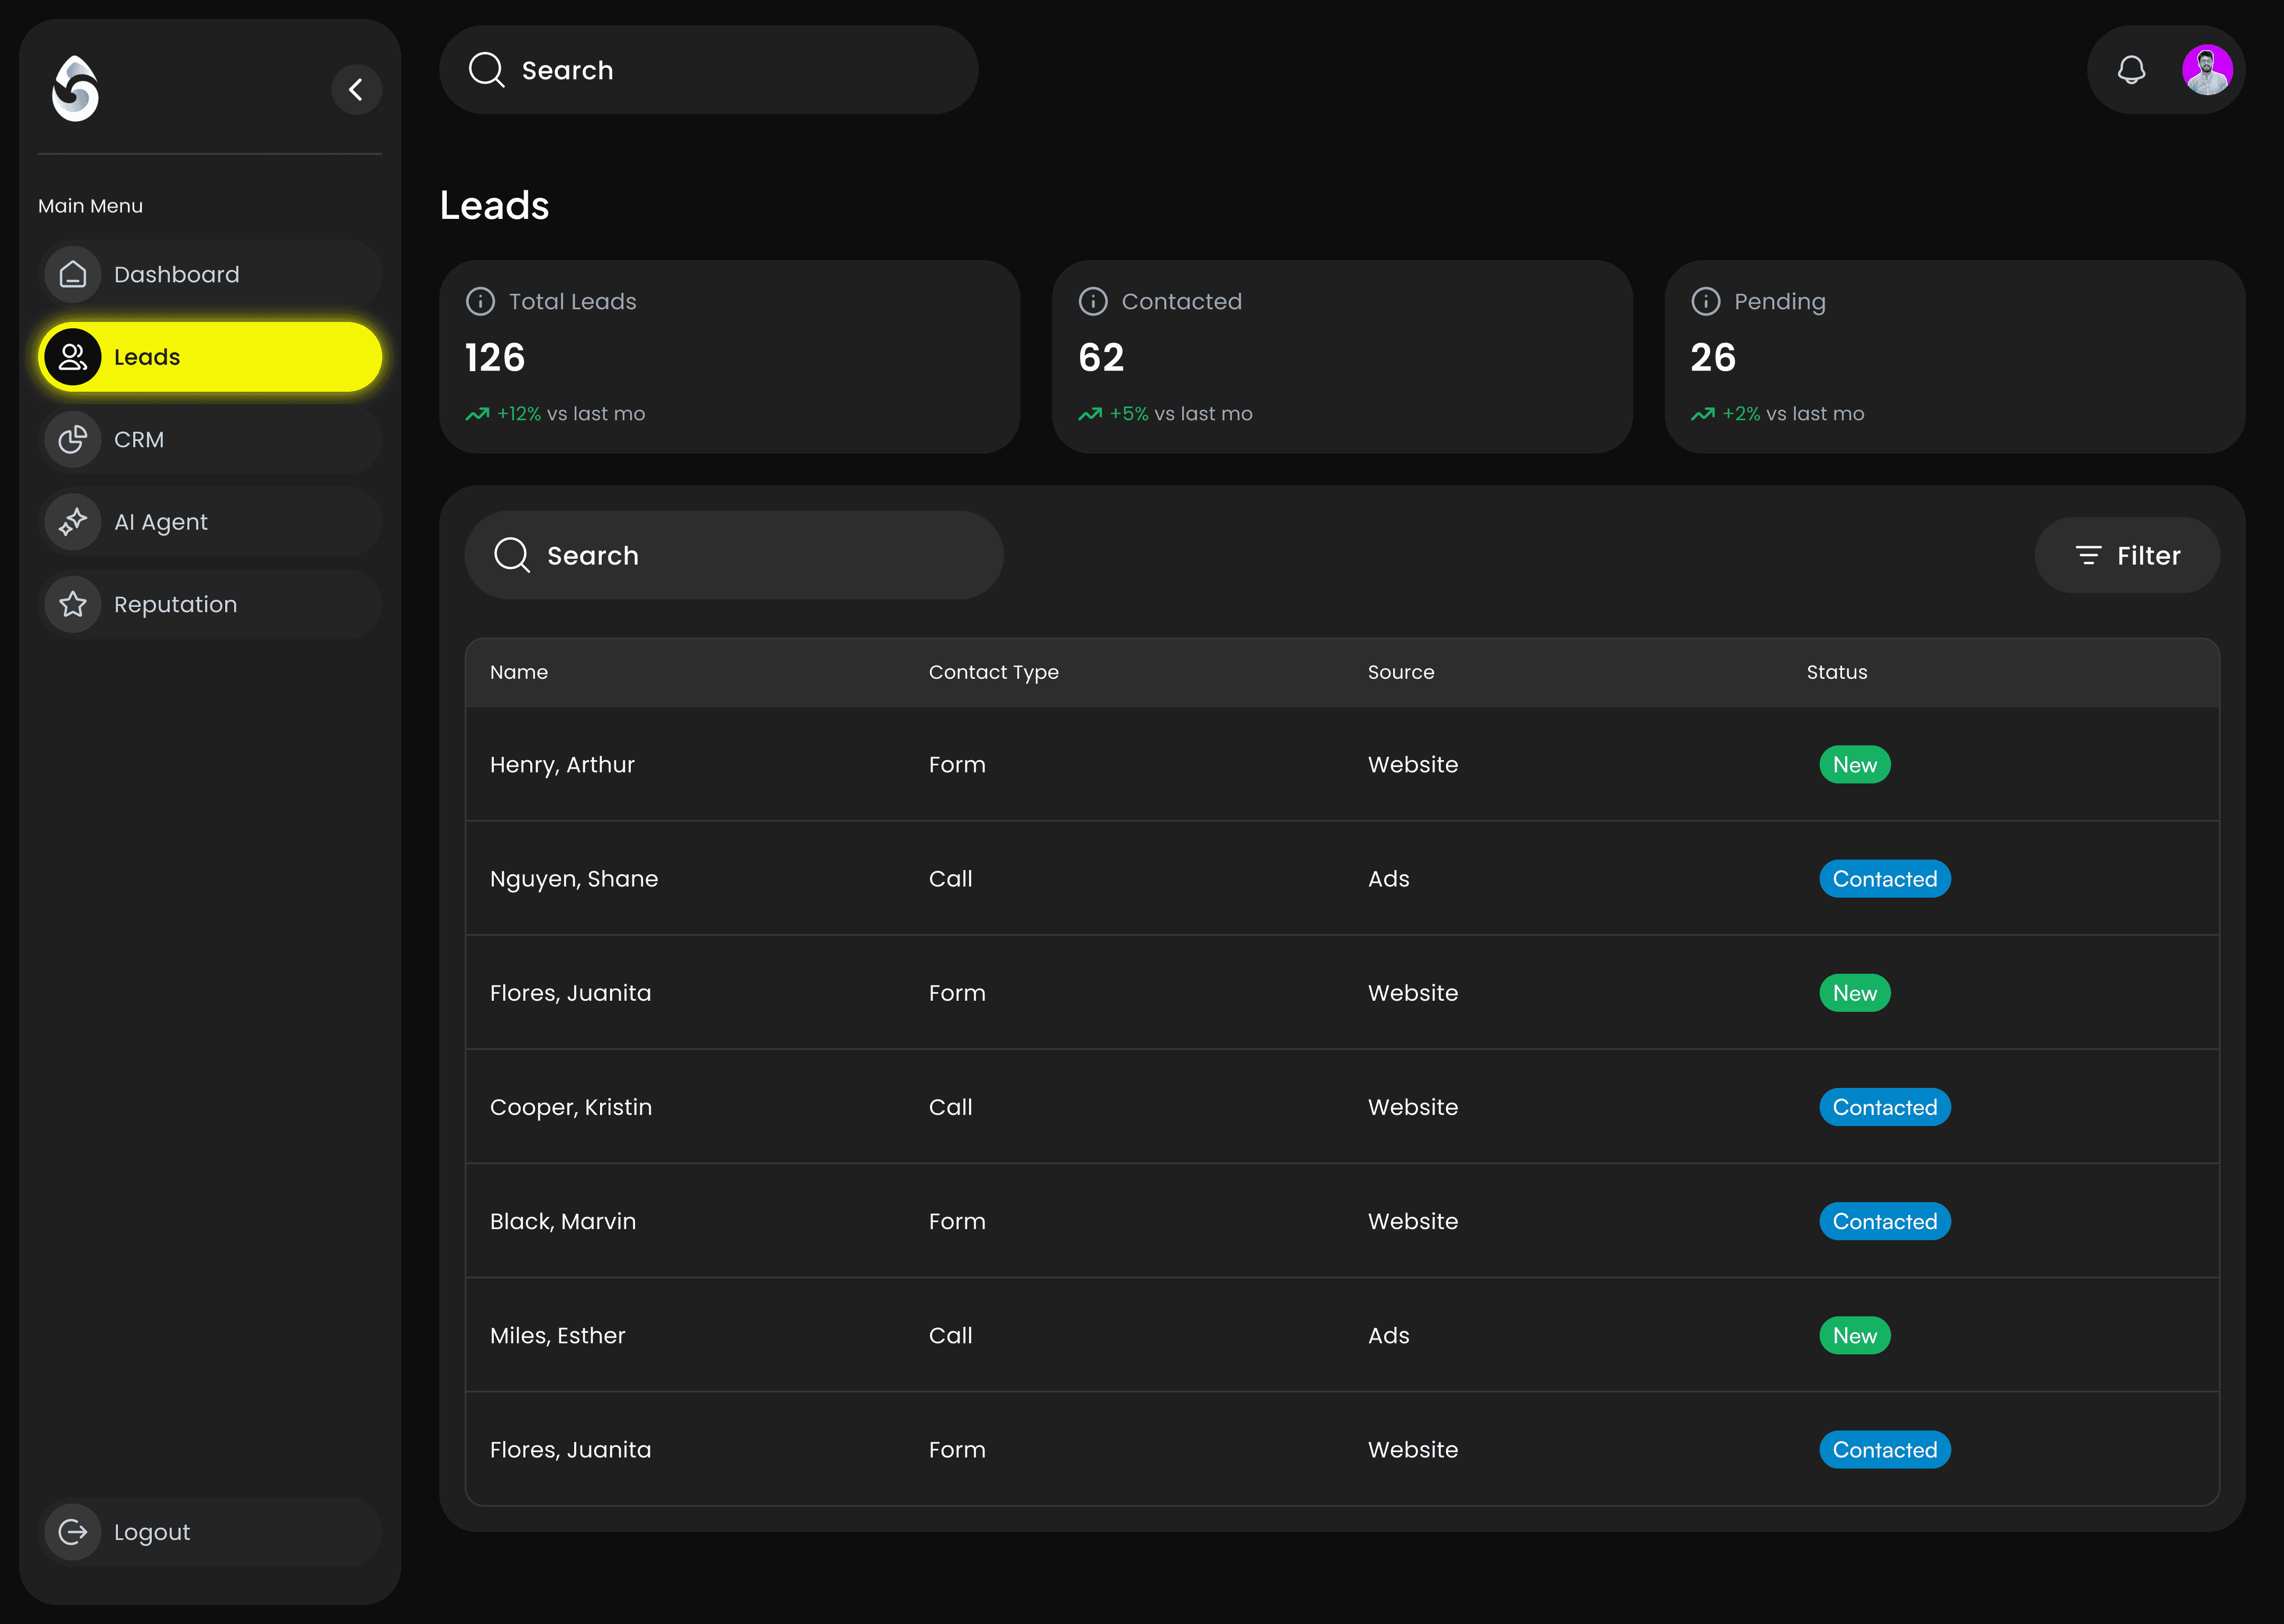The image size is (2284, 1624).
Task: Click the AI Agent sparkle icon
Action: (72, 521)
